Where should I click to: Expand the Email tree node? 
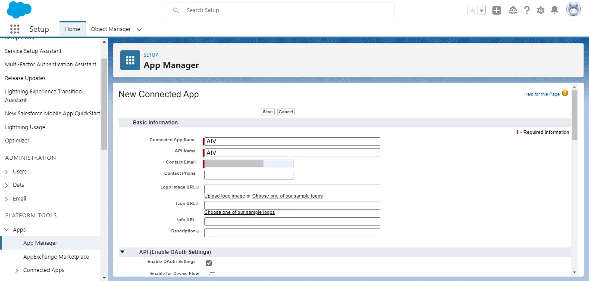[x=6, y=199]
